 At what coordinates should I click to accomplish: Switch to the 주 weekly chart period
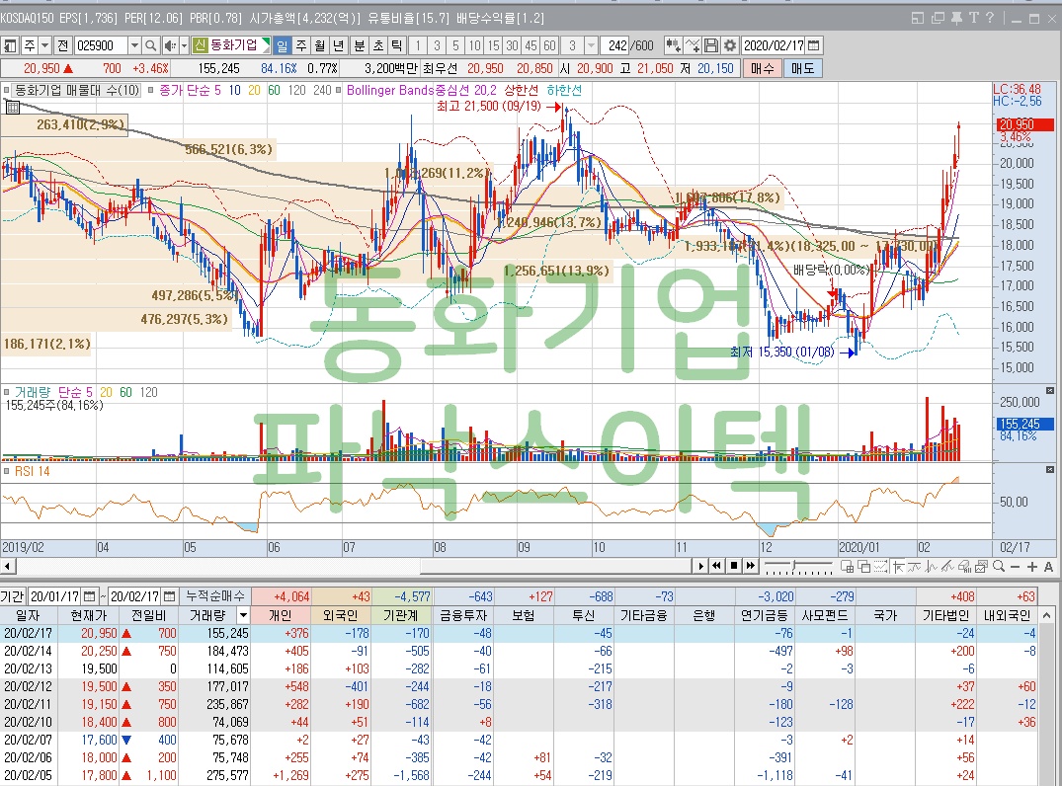coord(301,45)
